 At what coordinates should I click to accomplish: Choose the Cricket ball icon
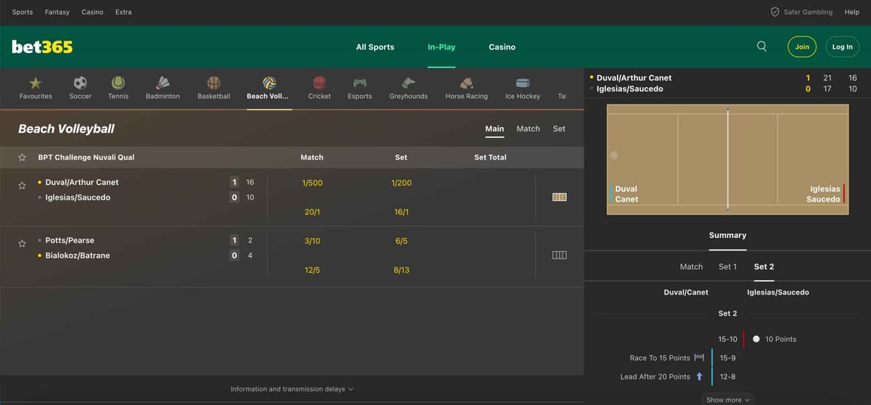(319, 83)
